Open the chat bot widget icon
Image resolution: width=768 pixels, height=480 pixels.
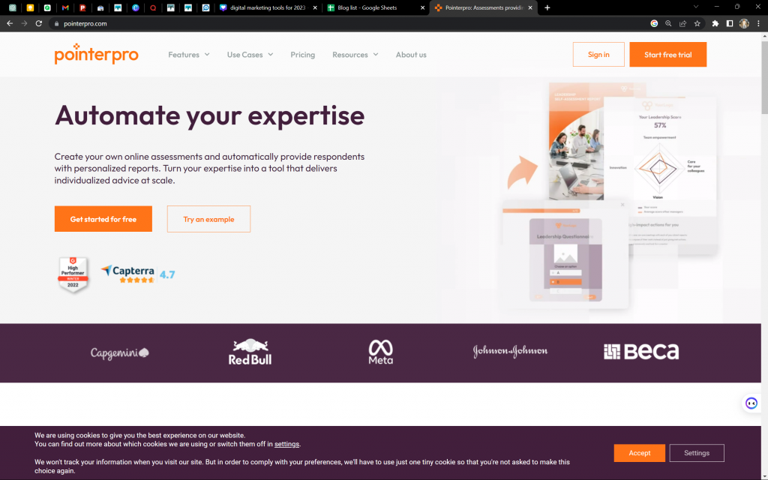(x=751, y=403)
